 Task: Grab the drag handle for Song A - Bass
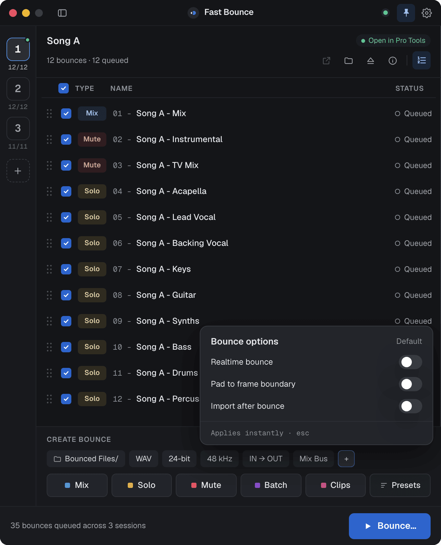tap(49, 347)
